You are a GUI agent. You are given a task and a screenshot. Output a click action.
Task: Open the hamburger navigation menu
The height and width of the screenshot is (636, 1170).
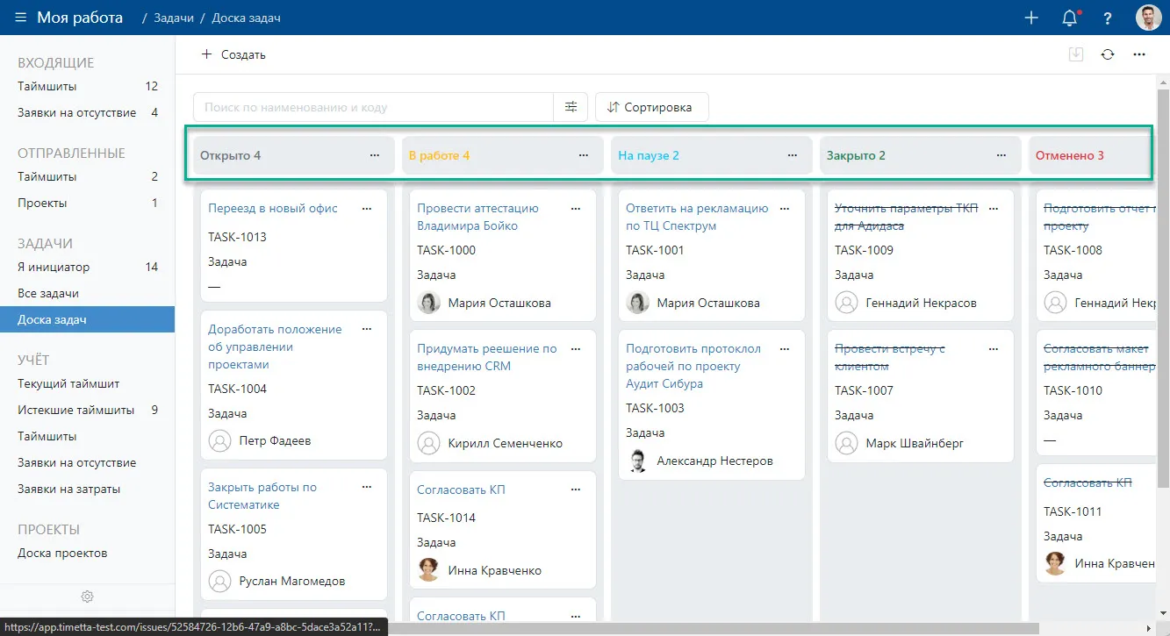pyautogui.click(x=20, y=18)
